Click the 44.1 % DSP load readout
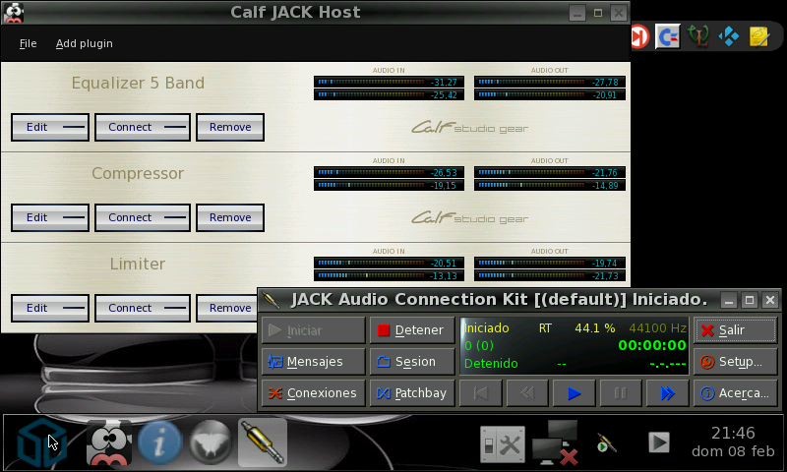The image size is (787, 472). click(595, 328)
